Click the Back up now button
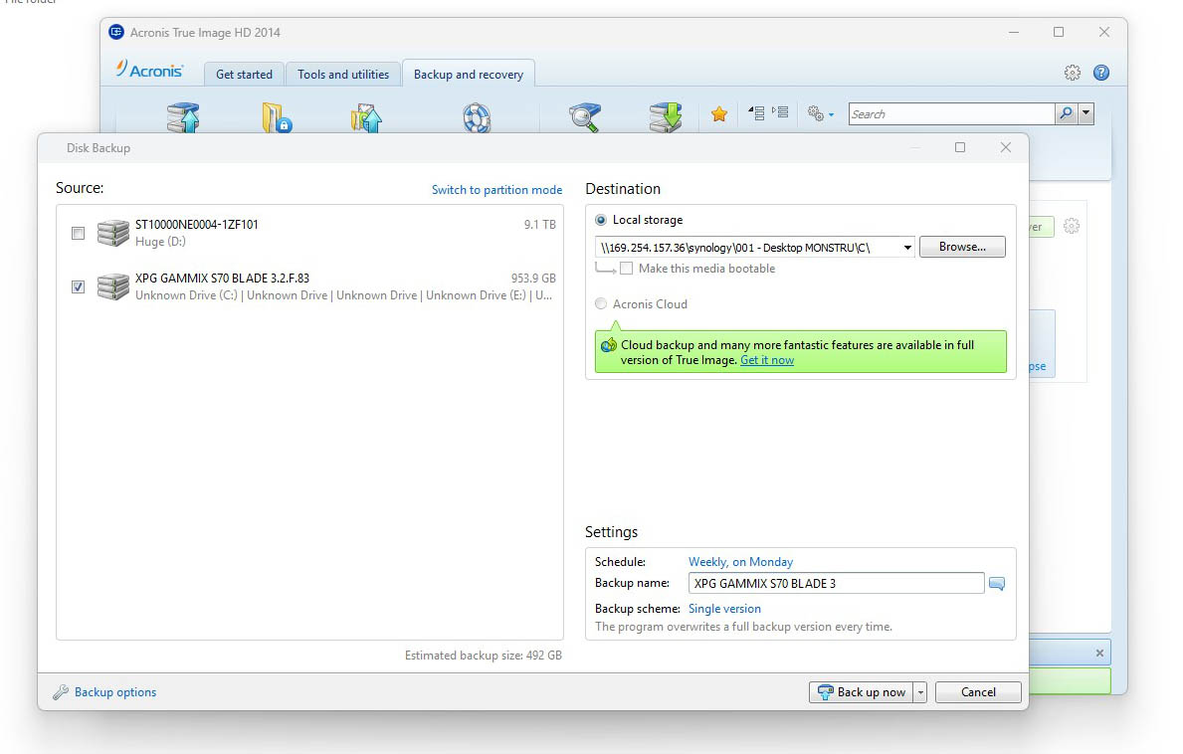The image size is (1183, 754). 862,692
